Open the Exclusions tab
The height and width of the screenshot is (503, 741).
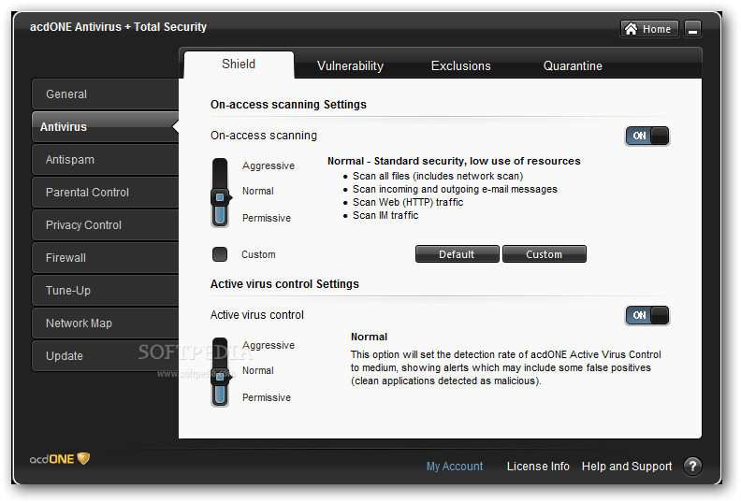pos(460,65)
